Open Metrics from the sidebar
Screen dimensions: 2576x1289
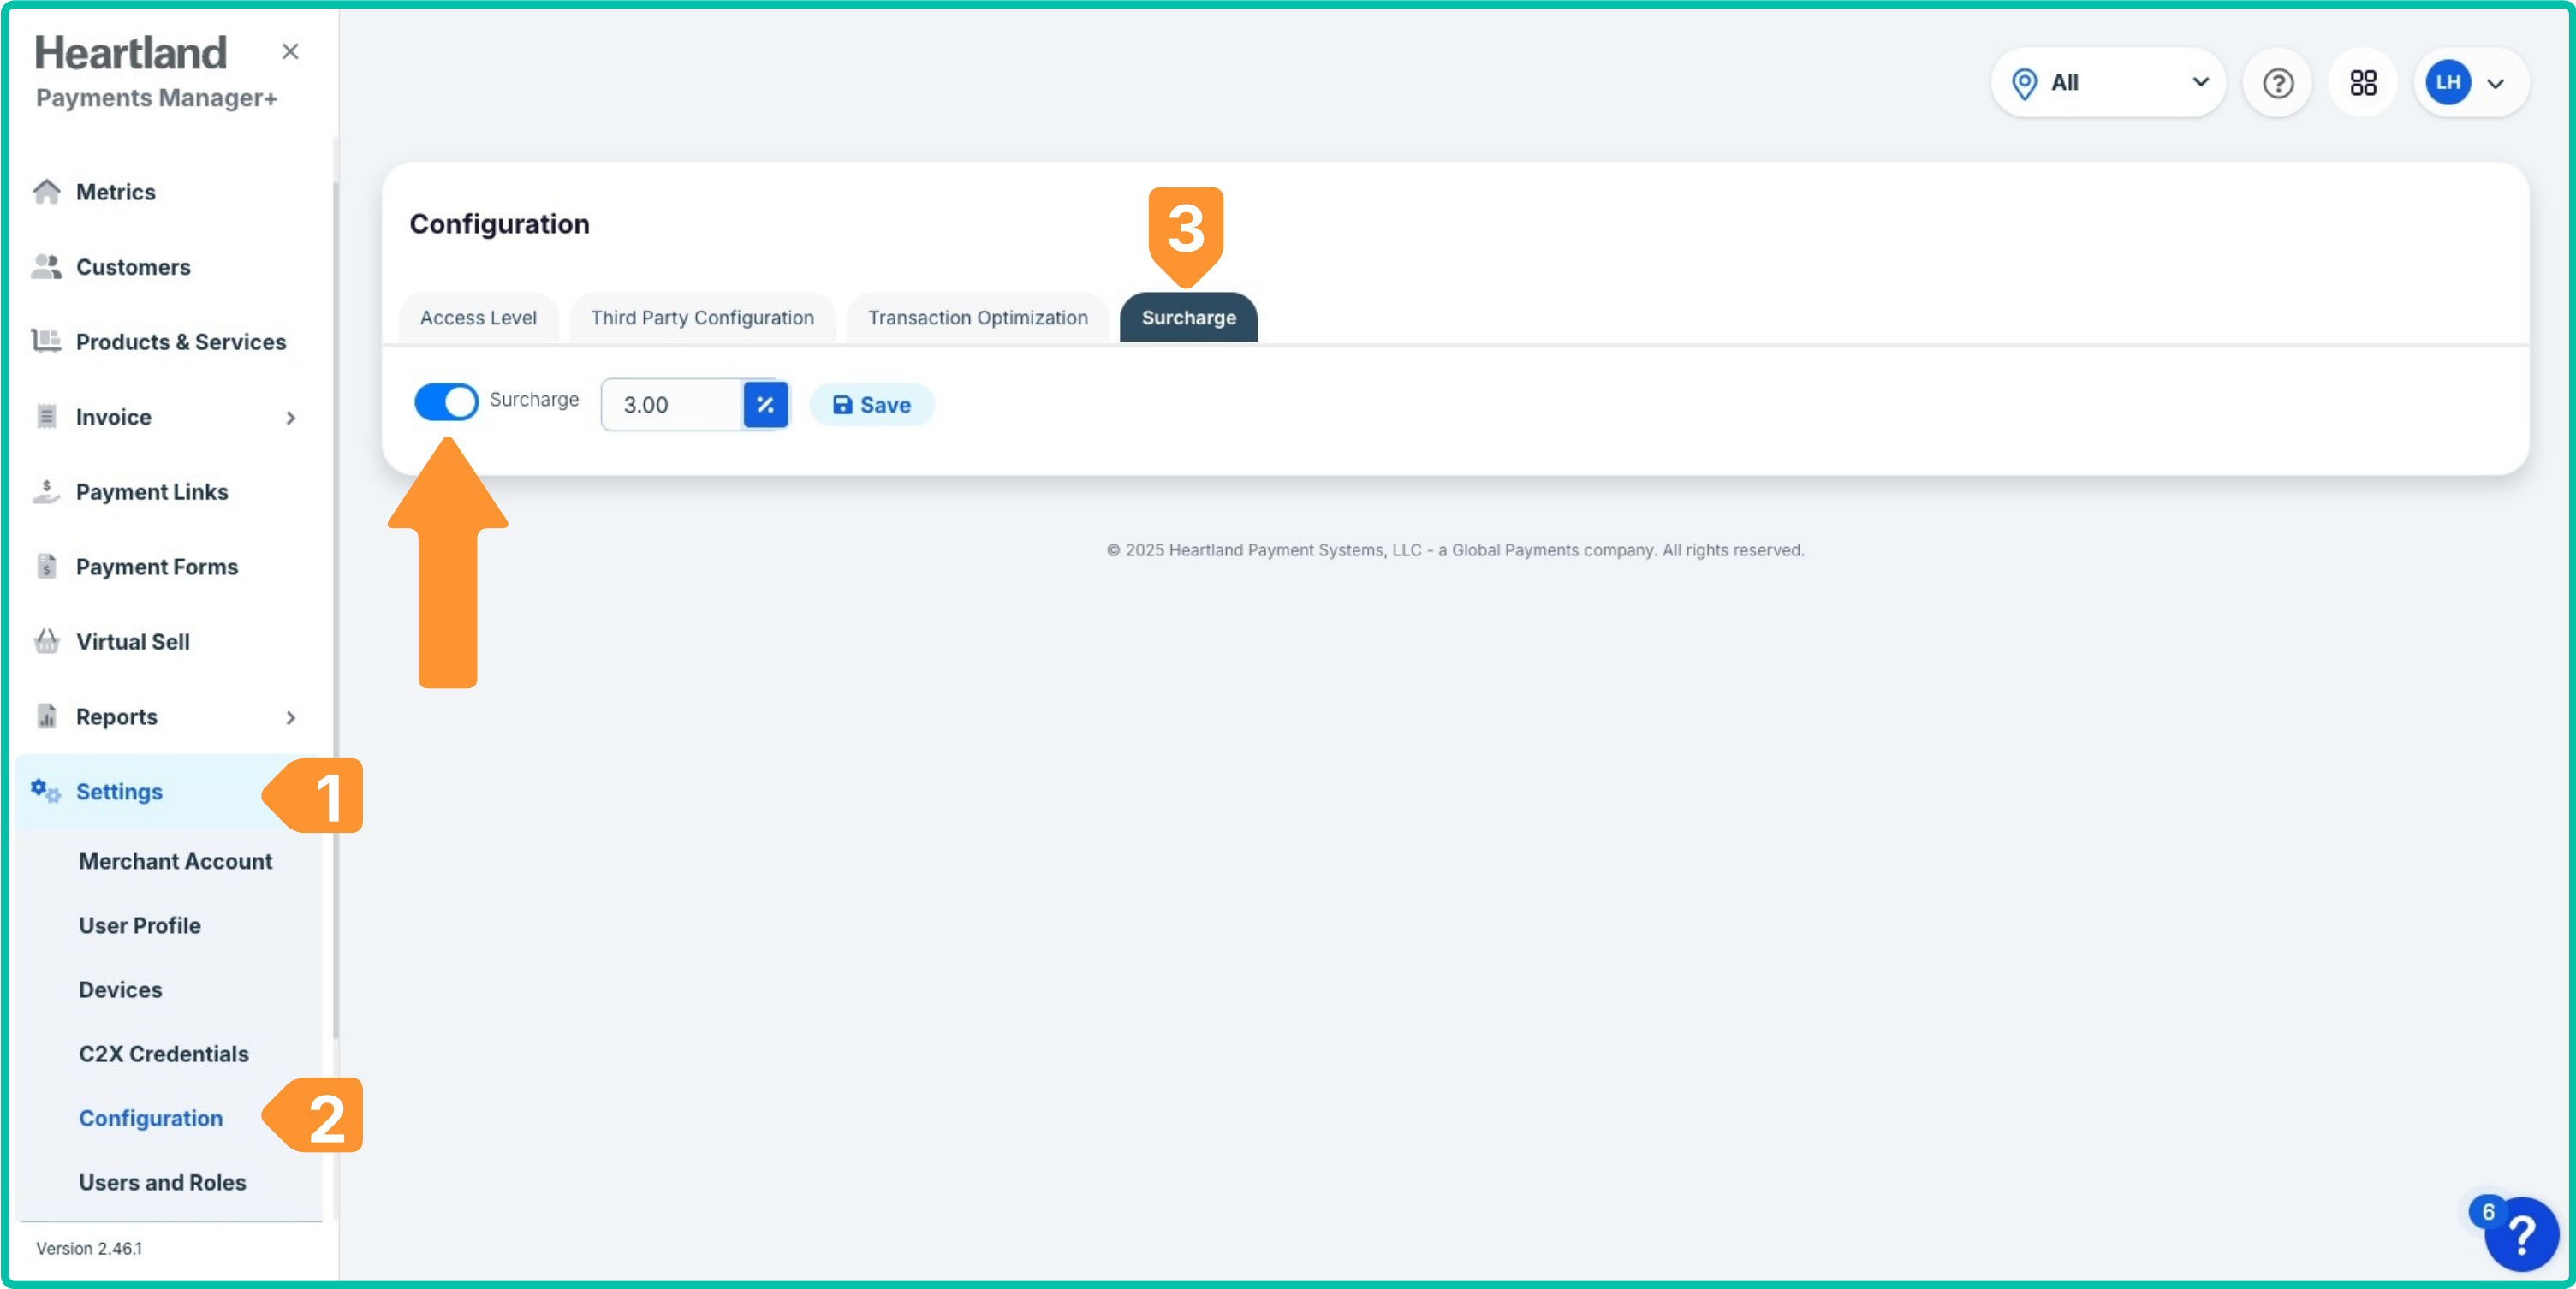115,191
